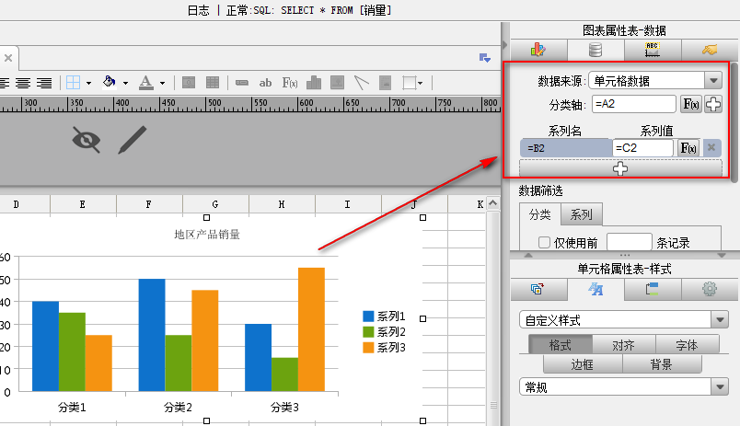
Task: Close the current document tab
Action: tap(8, 58)
